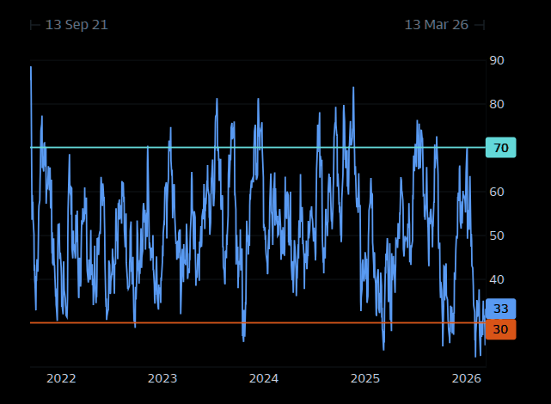This screenshot has height=404, width=551.
Task: Click the 2025 label on time axis
Action: coord(365,378)
